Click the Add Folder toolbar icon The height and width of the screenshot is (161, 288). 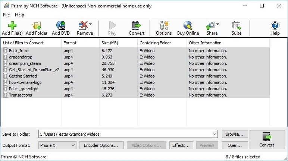click(37, 26)
